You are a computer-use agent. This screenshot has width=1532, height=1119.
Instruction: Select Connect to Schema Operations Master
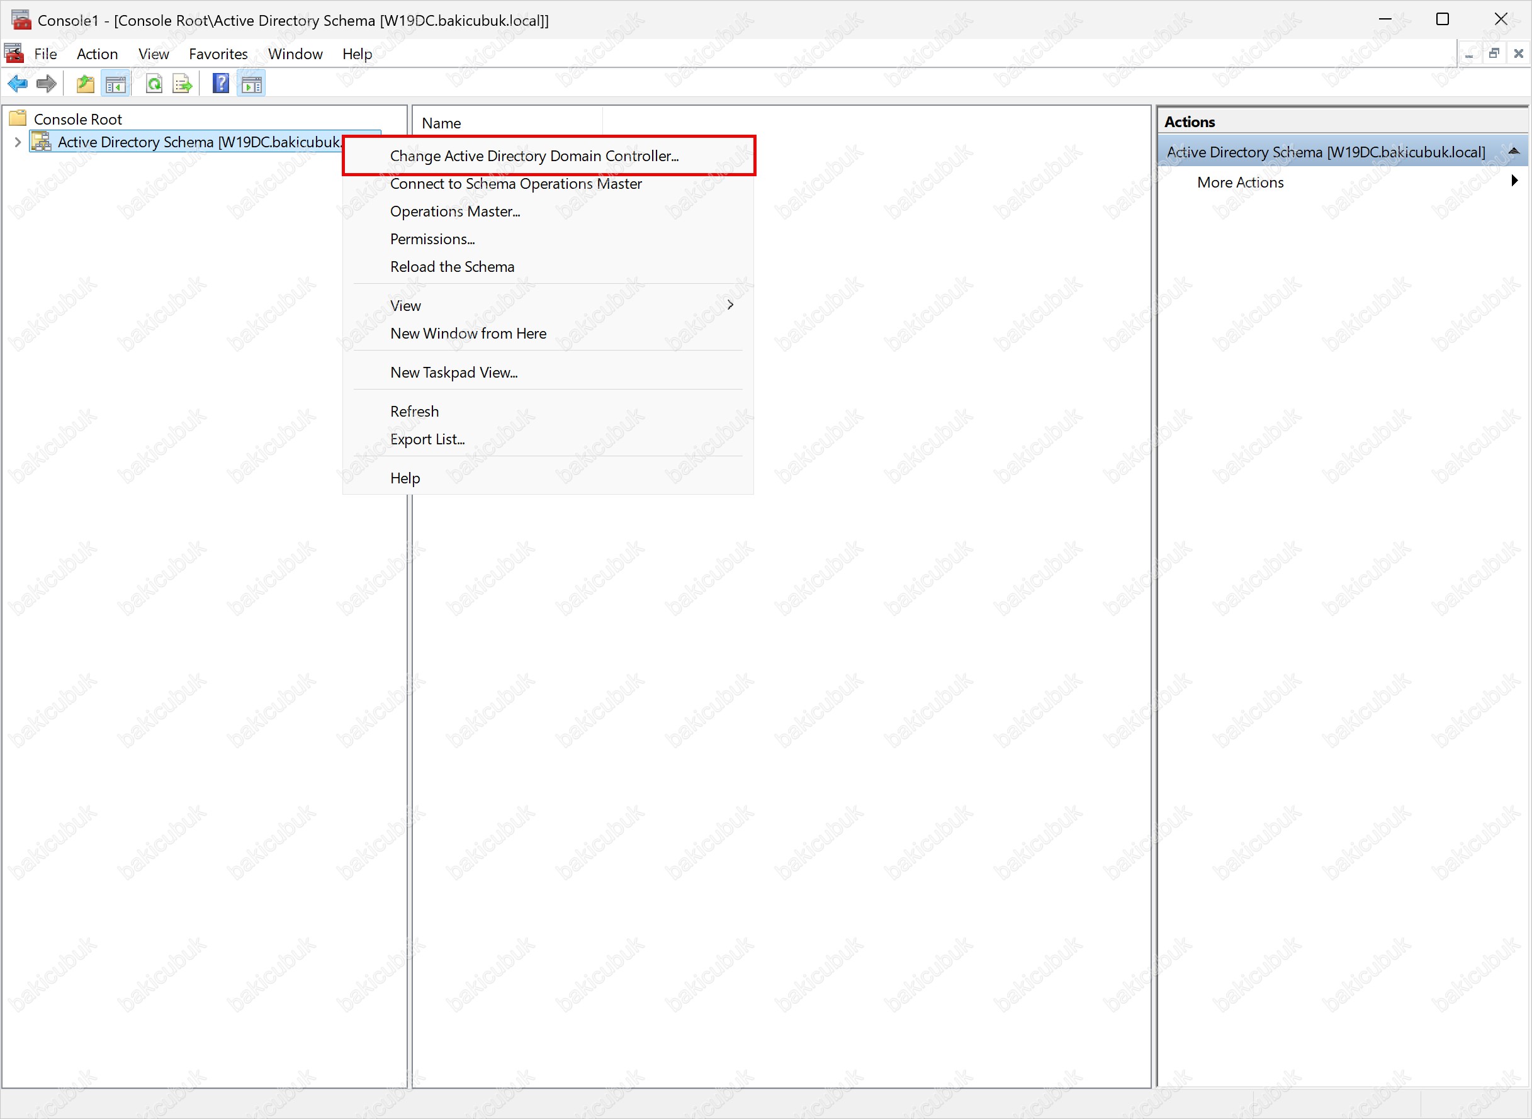[547, 184]
